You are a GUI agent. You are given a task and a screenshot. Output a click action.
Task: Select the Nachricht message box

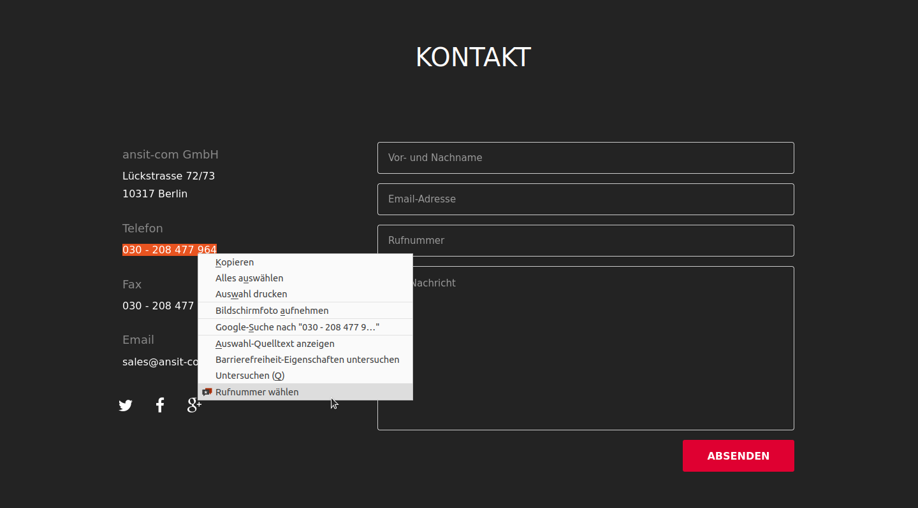(x=585, y=348)
